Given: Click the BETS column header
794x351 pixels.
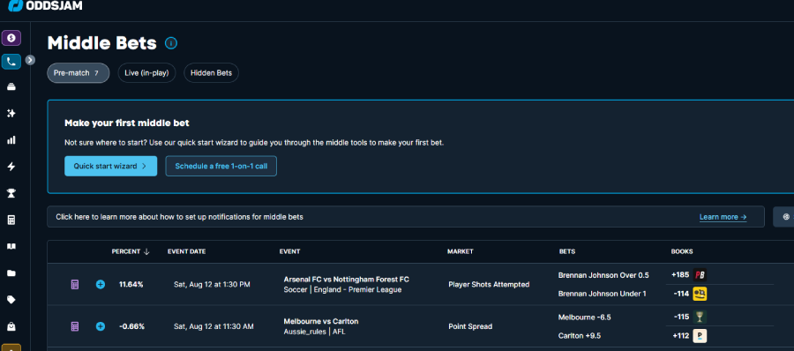Looking at the screenshot, I should coord(567,251).
